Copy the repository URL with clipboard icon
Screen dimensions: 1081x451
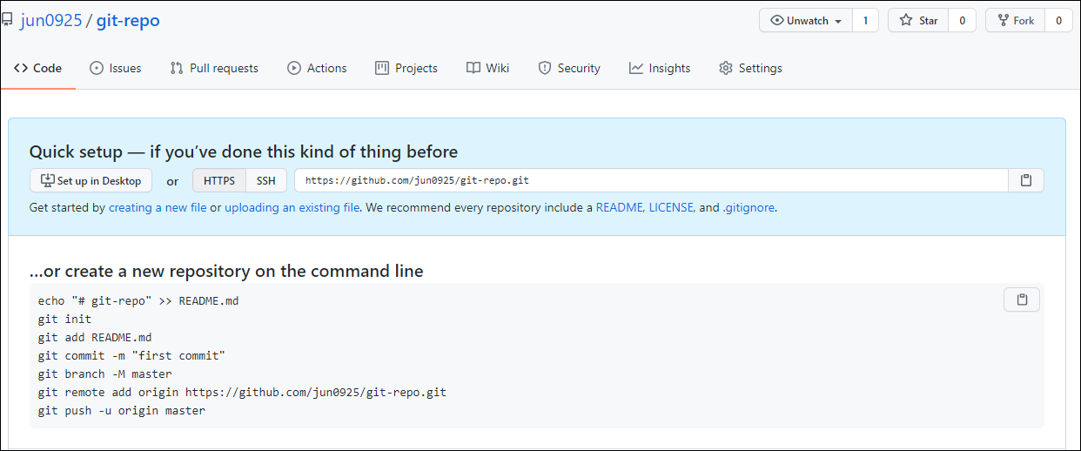1026,181
